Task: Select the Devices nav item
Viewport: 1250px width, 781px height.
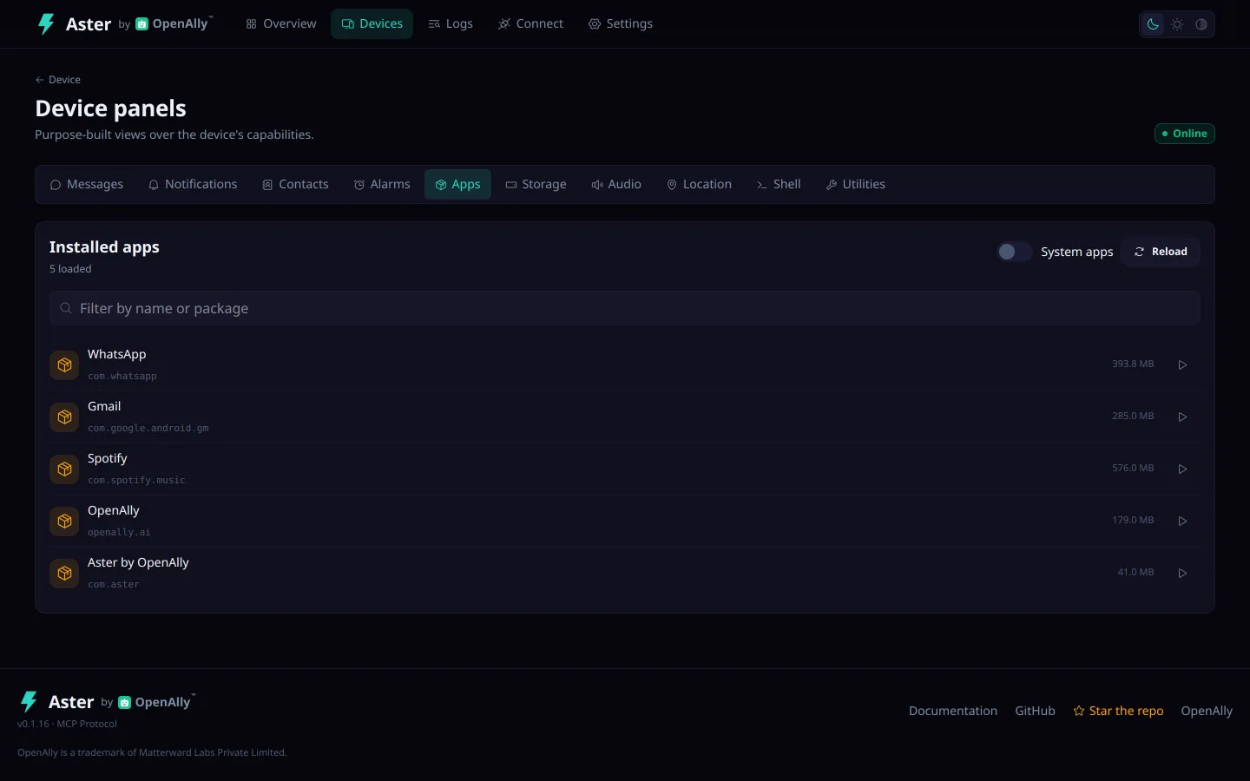Action: [372, 24]
